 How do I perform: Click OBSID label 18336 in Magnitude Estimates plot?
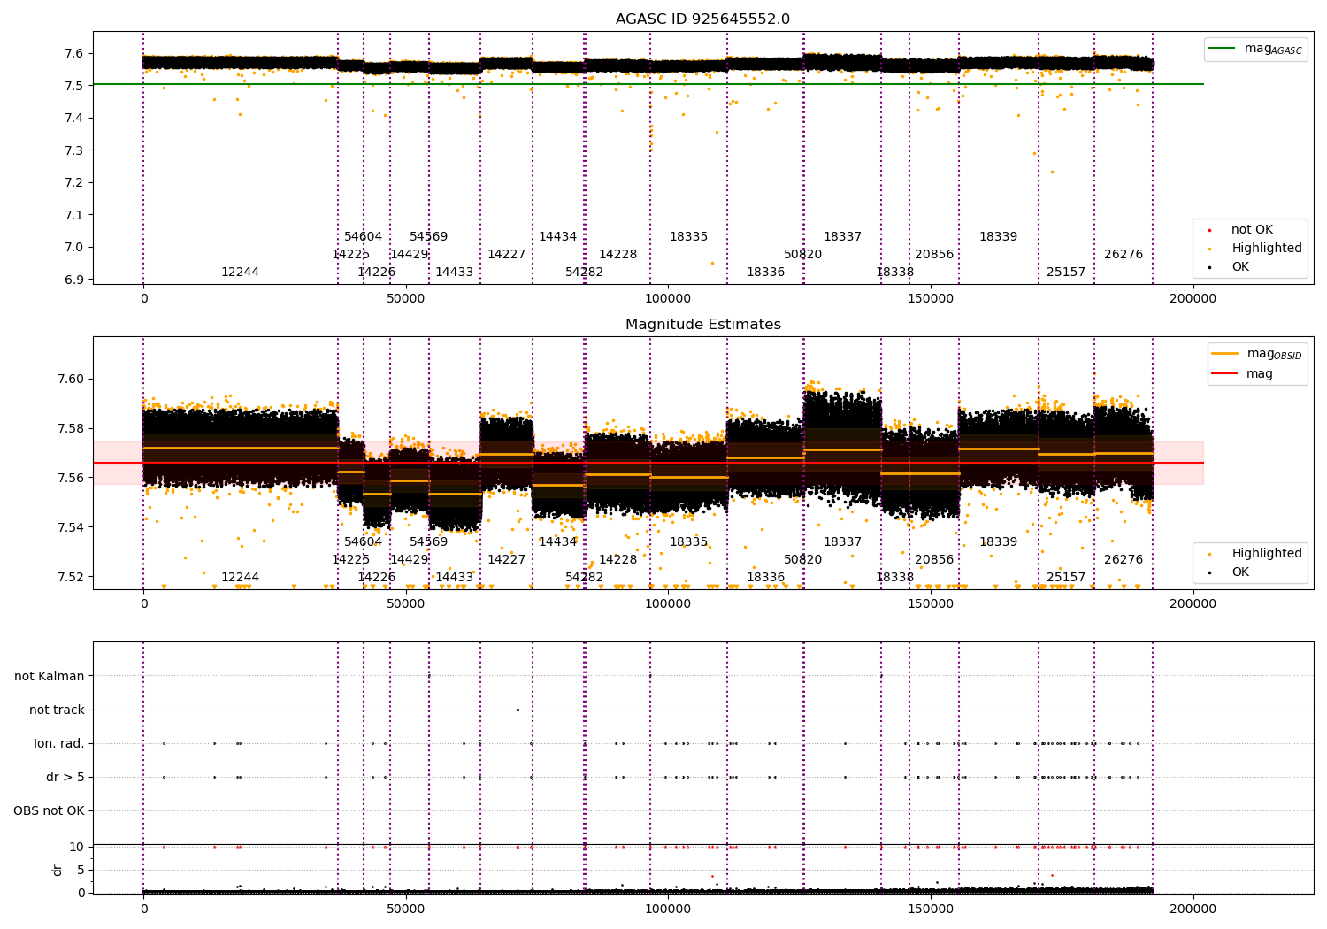tap(765, 578)
